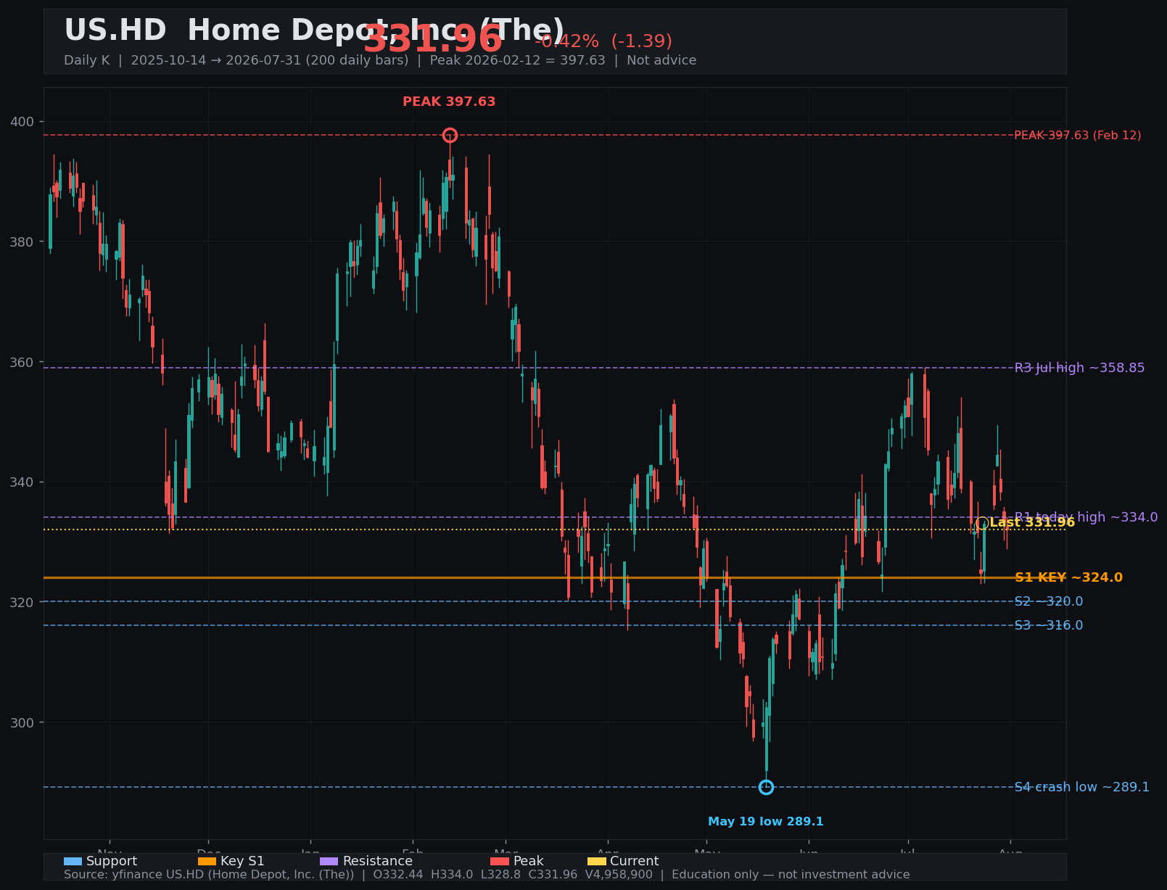Click the R1 today high ~334.0 label
Screen dimensions: 1167x890
tap(1086, 517)
